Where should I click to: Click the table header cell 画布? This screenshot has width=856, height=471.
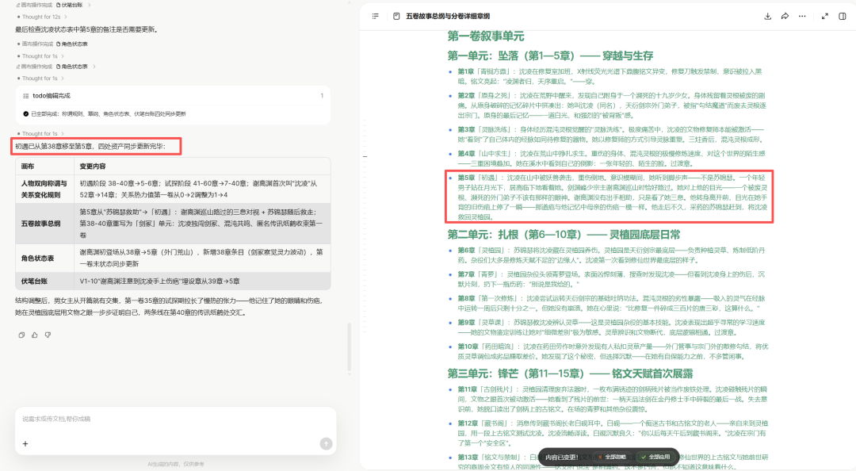pos(44,166)
